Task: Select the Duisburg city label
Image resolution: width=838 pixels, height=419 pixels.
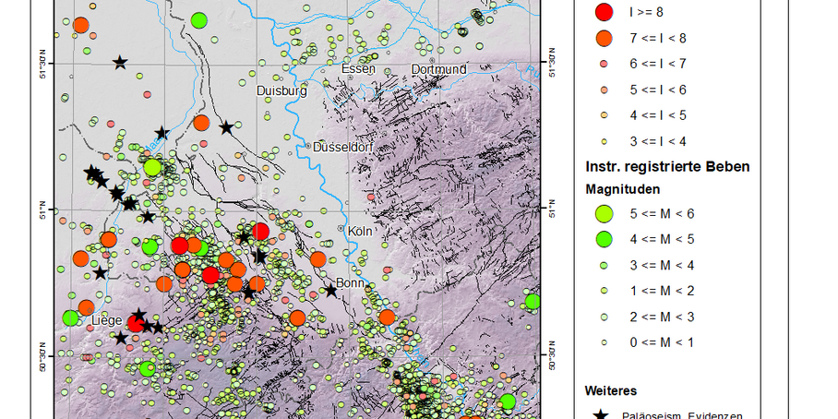Action: click(x=281, y=91)
